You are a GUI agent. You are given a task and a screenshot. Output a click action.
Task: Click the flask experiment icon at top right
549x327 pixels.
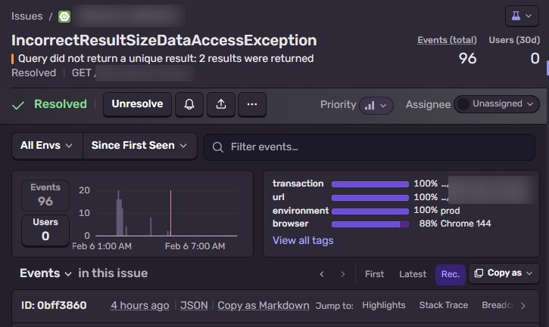click(x=522, y=16)
